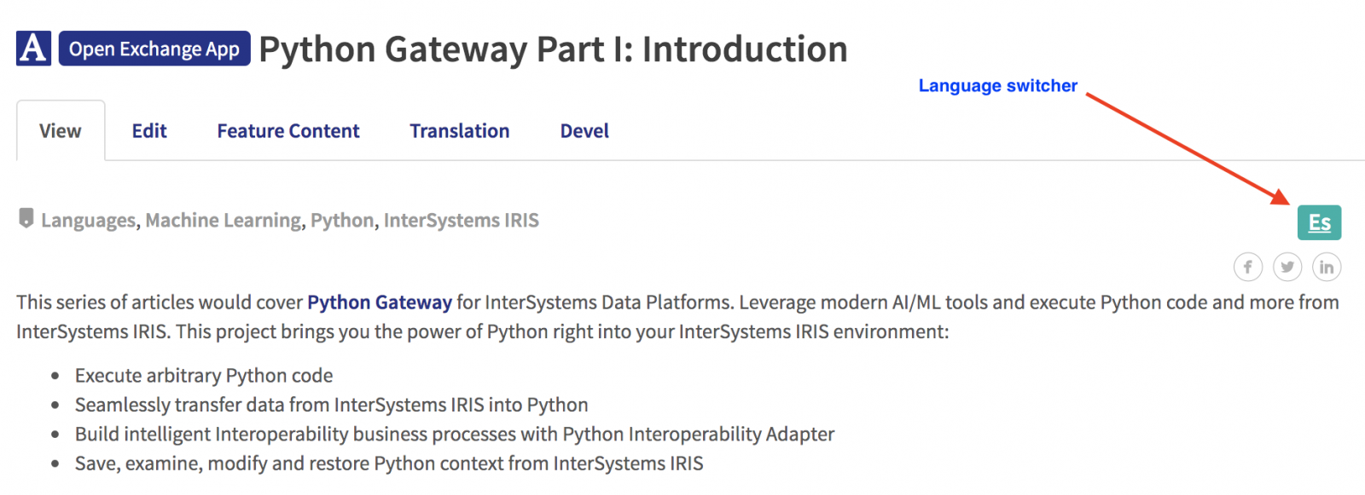1365x495 pixels.
Task: Click the article "A" type icon
Action: click(x=33, y=49)
